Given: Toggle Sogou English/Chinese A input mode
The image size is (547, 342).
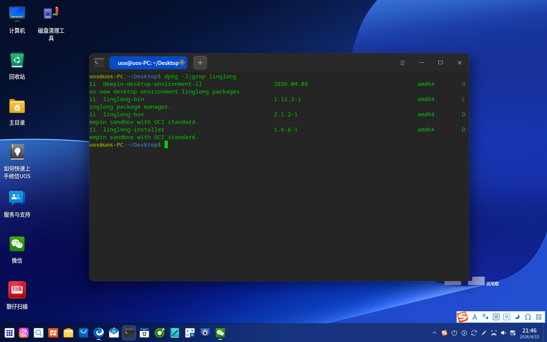Looking at the screenshot, I should 475,317.
